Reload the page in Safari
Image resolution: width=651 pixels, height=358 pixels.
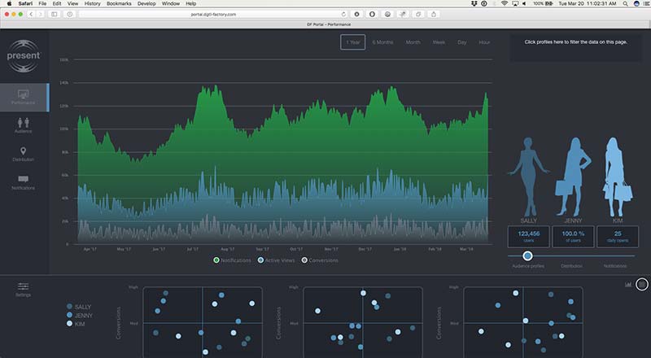pyautogui.click(x=343, y=14)
